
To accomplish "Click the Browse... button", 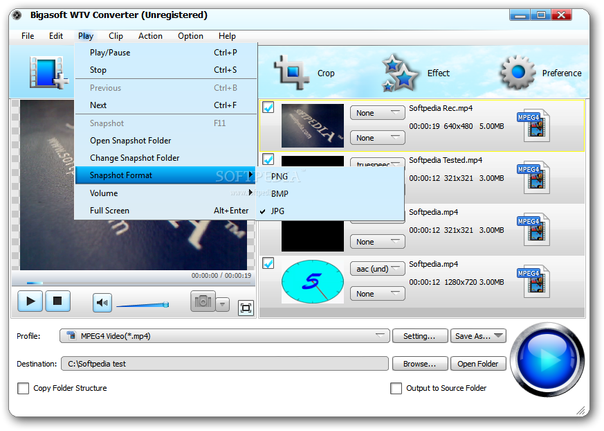I will click(420, 364).
